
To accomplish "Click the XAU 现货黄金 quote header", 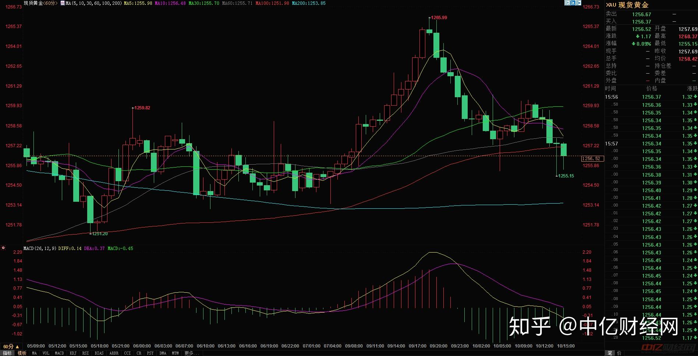I will (627, 5).
